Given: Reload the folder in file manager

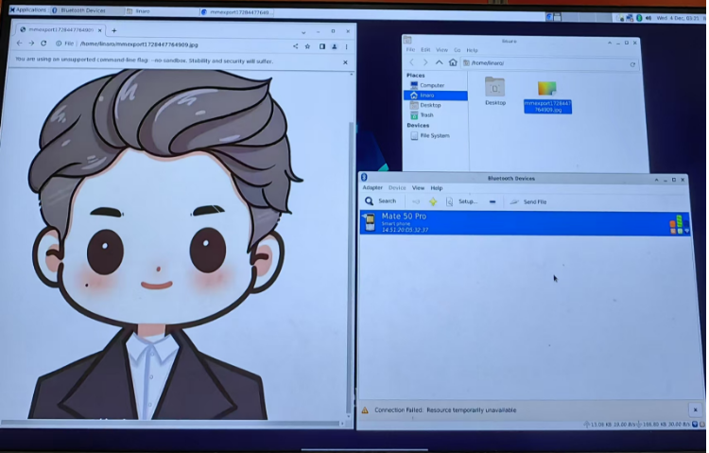Looking at the screenshot, I should pyautogui.click(x=632, y=64).
